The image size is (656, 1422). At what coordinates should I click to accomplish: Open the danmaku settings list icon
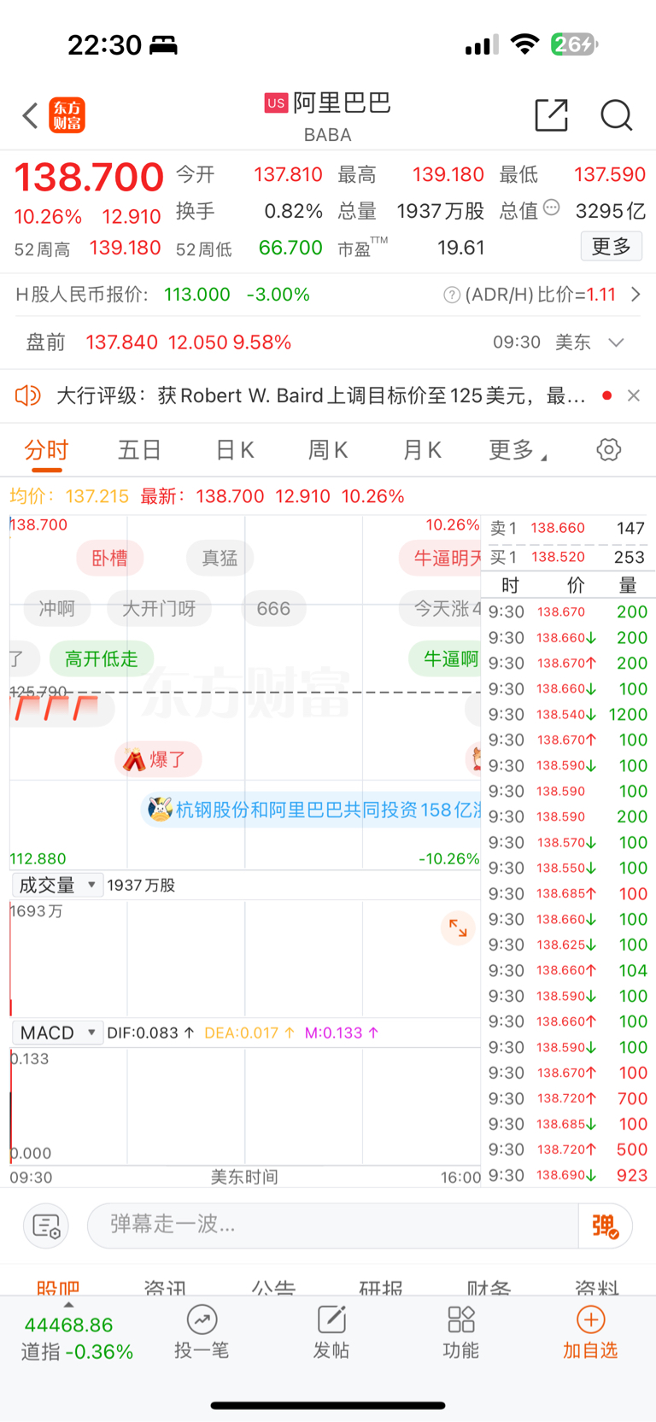[x=46, y=1226]
